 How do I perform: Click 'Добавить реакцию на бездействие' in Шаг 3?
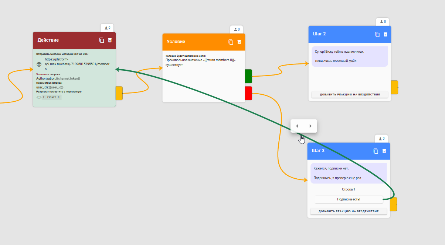coord(349,211)
